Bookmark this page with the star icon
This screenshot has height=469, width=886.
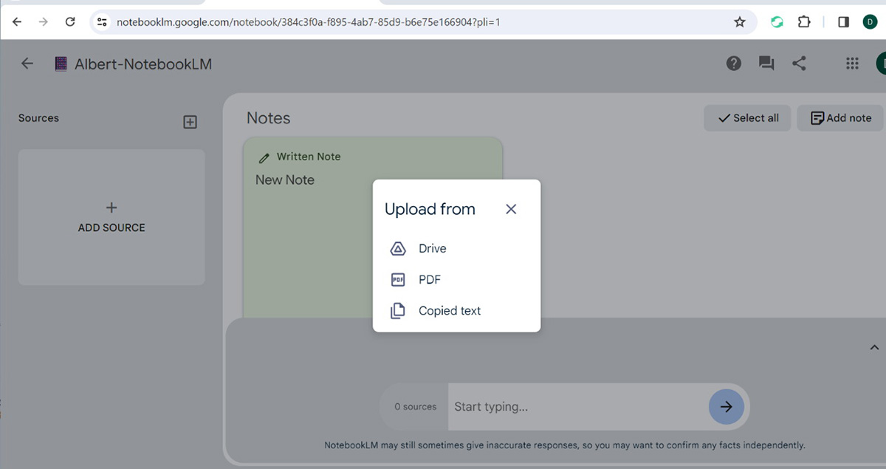click(x=740, y=22)
